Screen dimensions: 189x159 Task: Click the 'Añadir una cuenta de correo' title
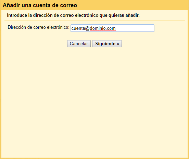40,5
